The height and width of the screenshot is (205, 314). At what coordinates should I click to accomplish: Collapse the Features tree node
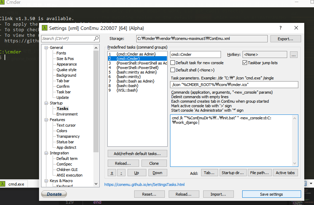pos(46,120)
